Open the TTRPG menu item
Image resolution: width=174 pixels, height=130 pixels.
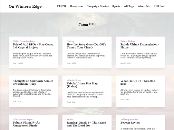[x=61, y=6]
